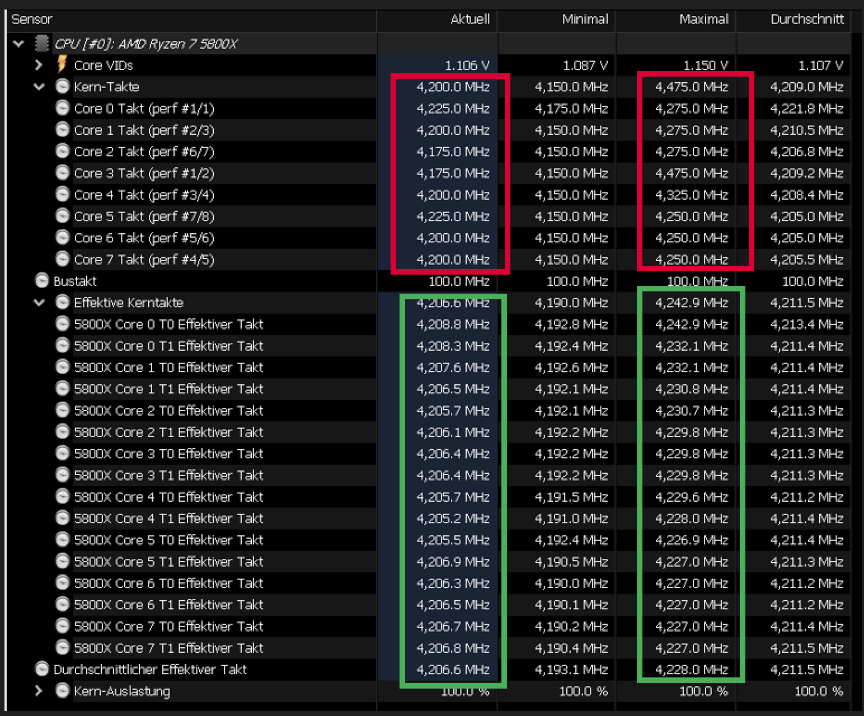
Task: Expand the Core VIDs row
Action: (39, 65)
